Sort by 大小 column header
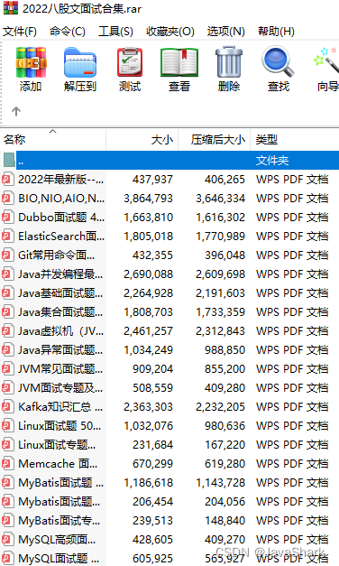Screen dimensions: 339x566 click(142, 140)
